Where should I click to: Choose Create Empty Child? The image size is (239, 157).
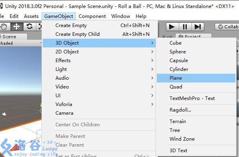(x=99, y=34)
